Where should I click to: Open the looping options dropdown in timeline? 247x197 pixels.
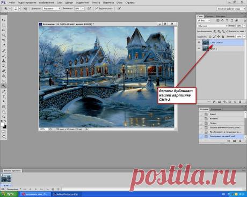(13, 189)
